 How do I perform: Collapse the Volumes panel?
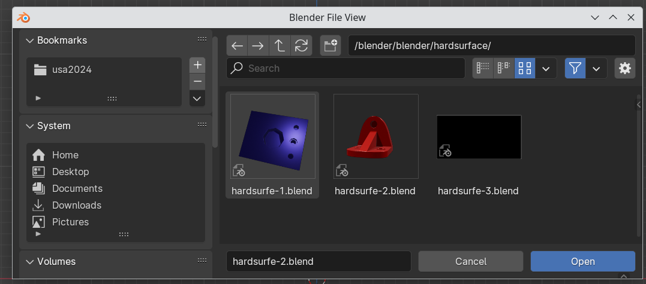[29, 262]
